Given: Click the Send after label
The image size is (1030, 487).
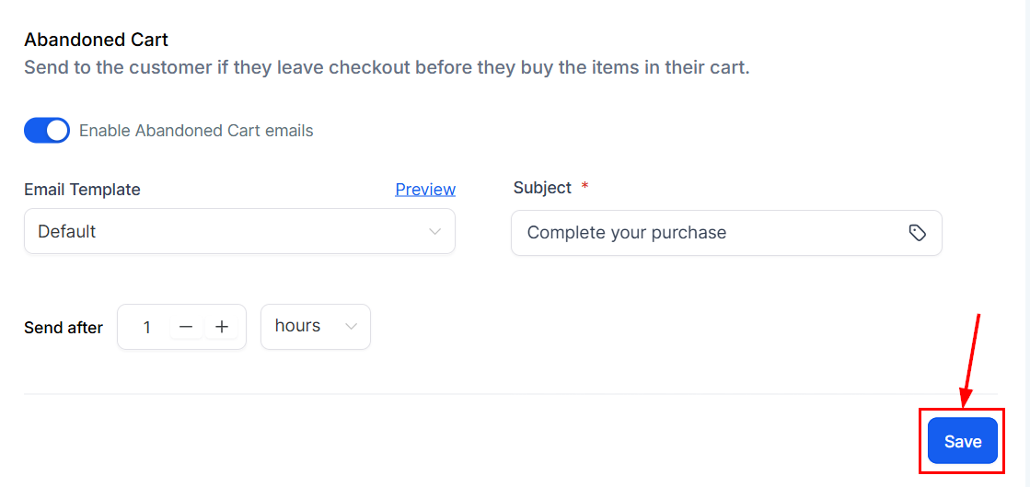Looking at the screenshot, I should tap(64, 328).
